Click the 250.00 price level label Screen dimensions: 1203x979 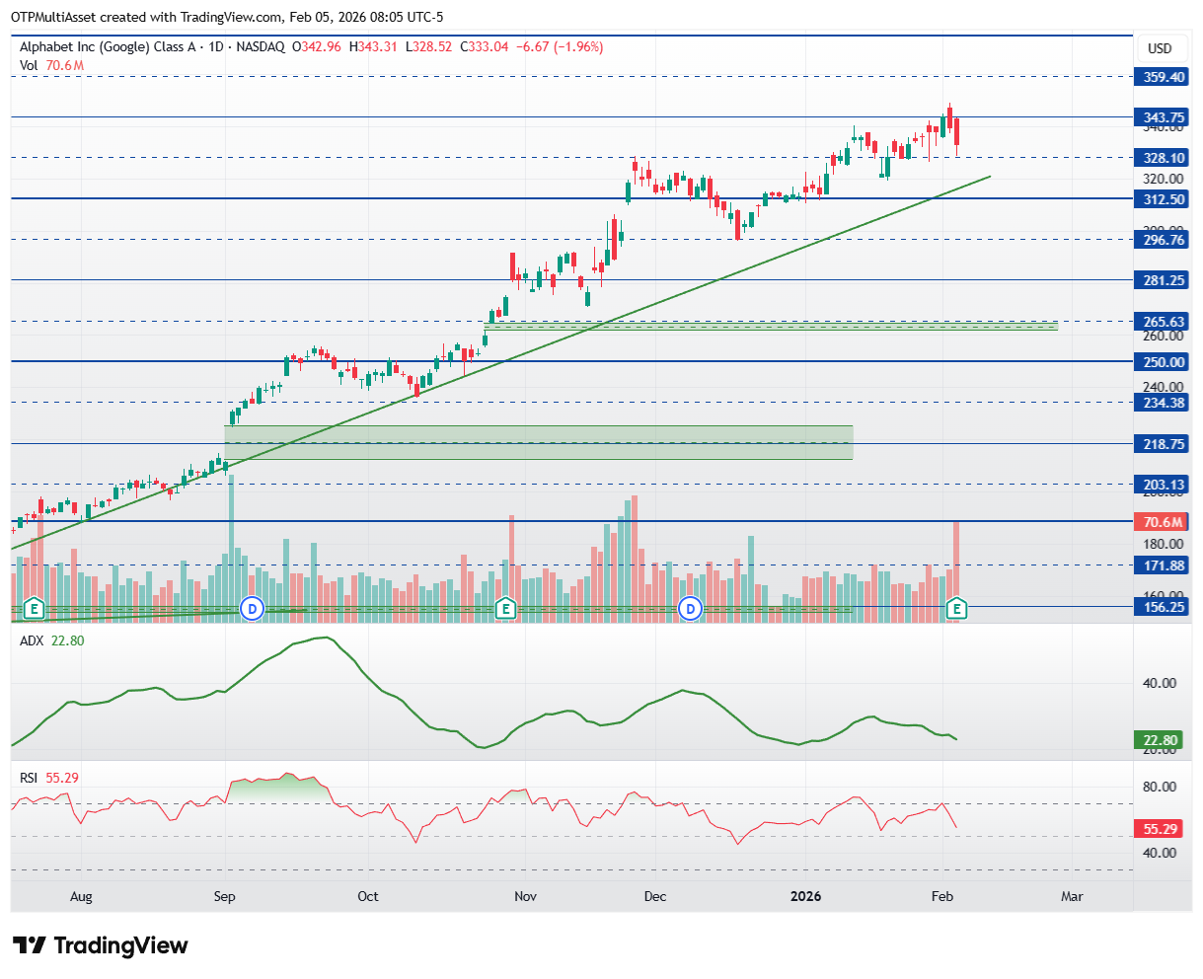[1163, 362]
